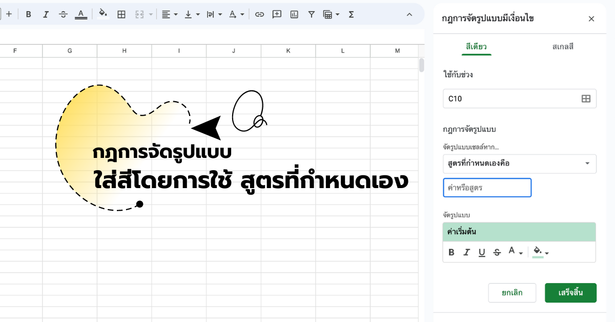Toggle italic in the formatting style box
The height and width of the screenshot is (322, 615).
click(466, 252)
